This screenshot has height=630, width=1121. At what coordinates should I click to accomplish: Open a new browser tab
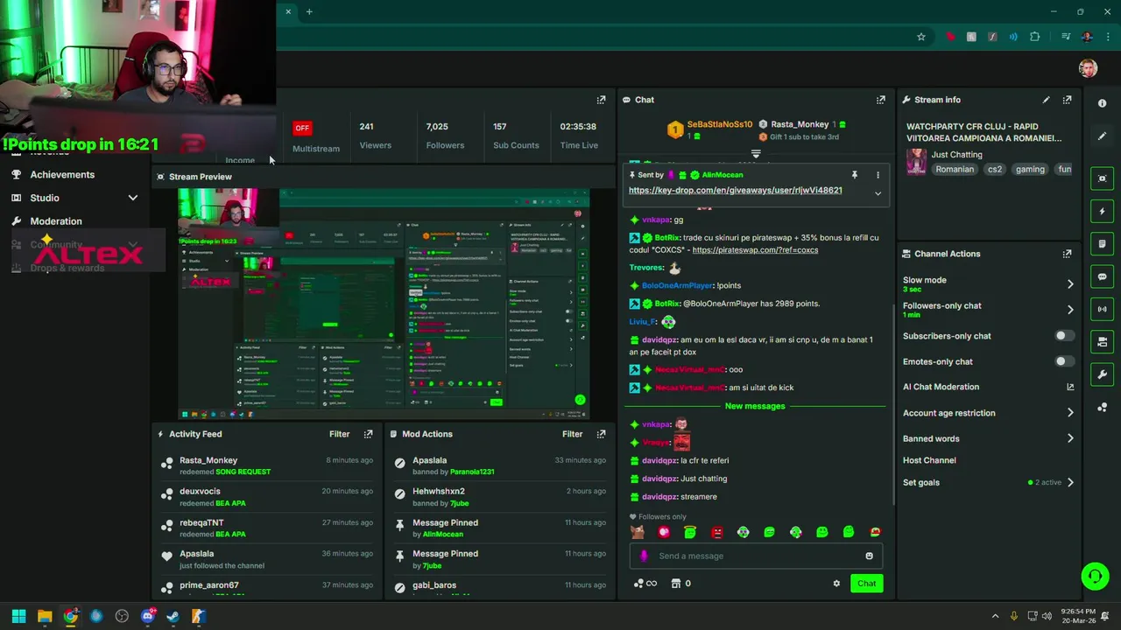309,11
